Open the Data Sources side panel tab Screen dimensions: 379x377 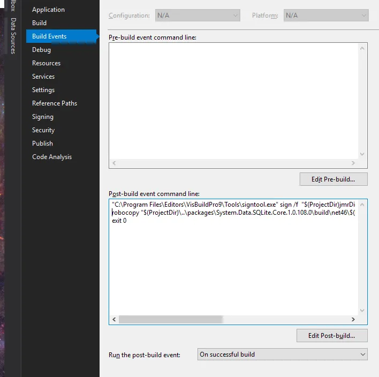[x=13, y=36]
